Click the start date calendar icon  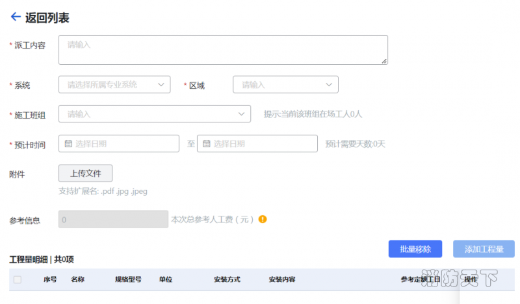(68, 144)
